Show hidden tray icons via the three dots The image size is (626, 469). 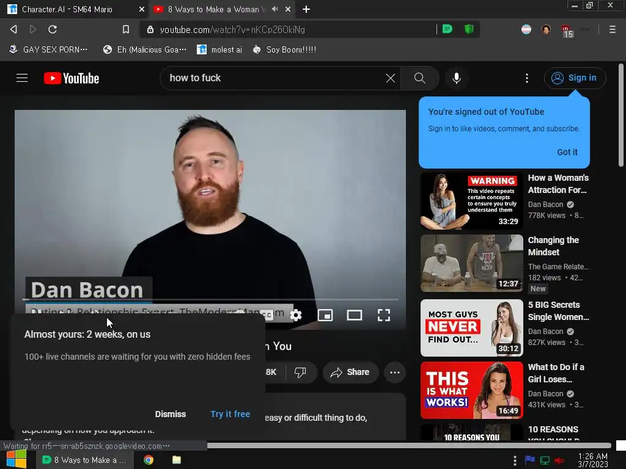click(515, 460)
